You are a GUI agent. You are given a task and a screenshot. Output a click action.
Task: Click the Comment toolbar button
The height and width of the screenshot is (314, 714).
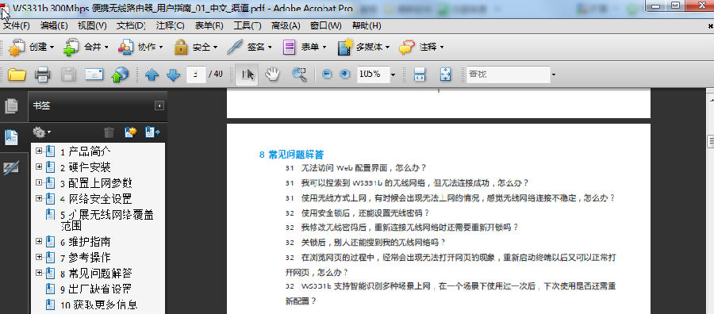point(420,47)
